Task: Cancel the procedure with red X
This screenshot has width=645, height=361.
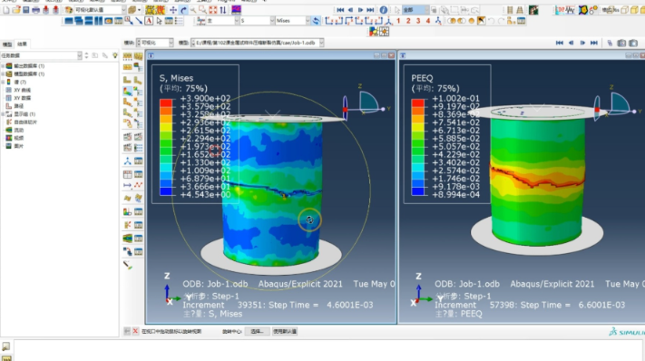Action: tap(135, 331)
